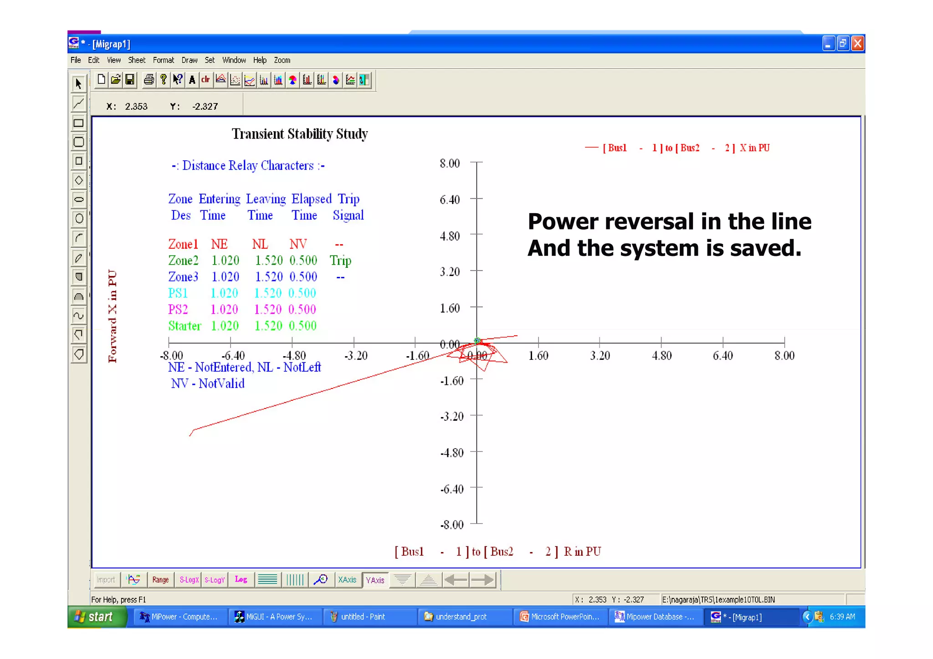Click the magnifier zoom icon

click(321, 580)
